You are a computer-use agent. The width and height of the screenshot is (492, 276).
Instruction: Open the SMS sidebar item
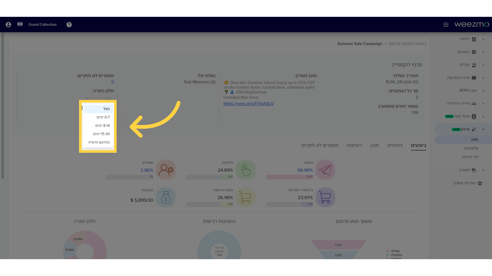click(463, 140)
